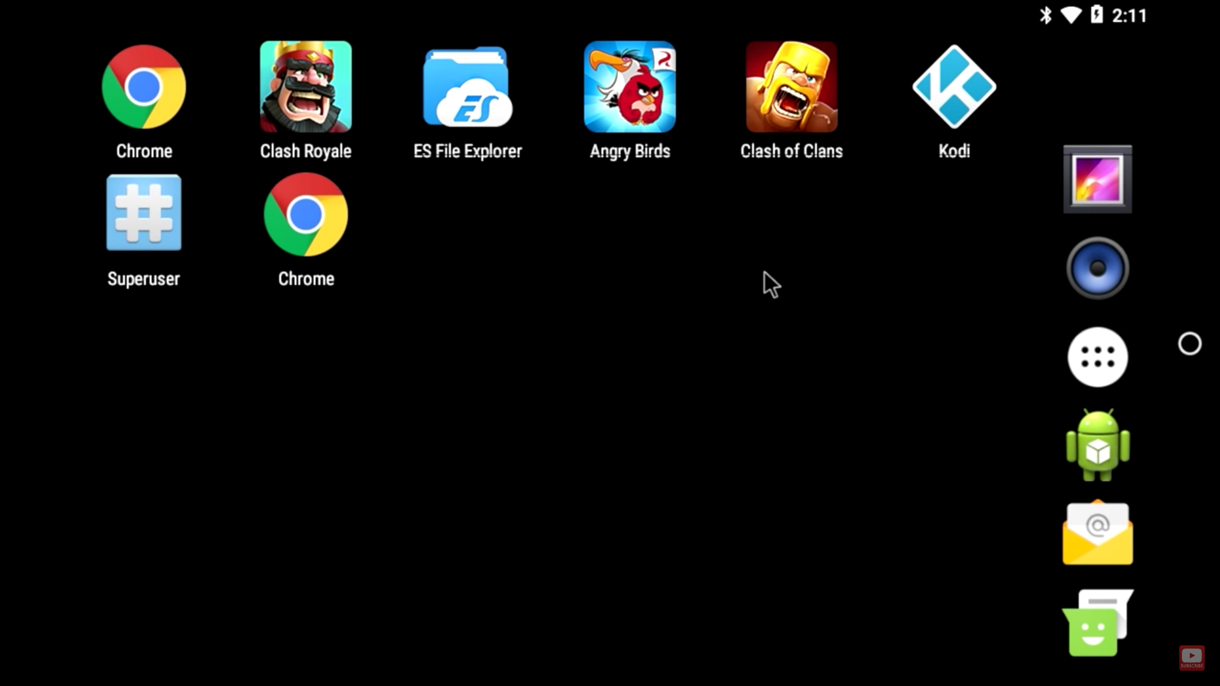The width and height of the screenshot is (1220, 686).
Task: Tap the Android APK installer icon
Action: (1097, 444)
